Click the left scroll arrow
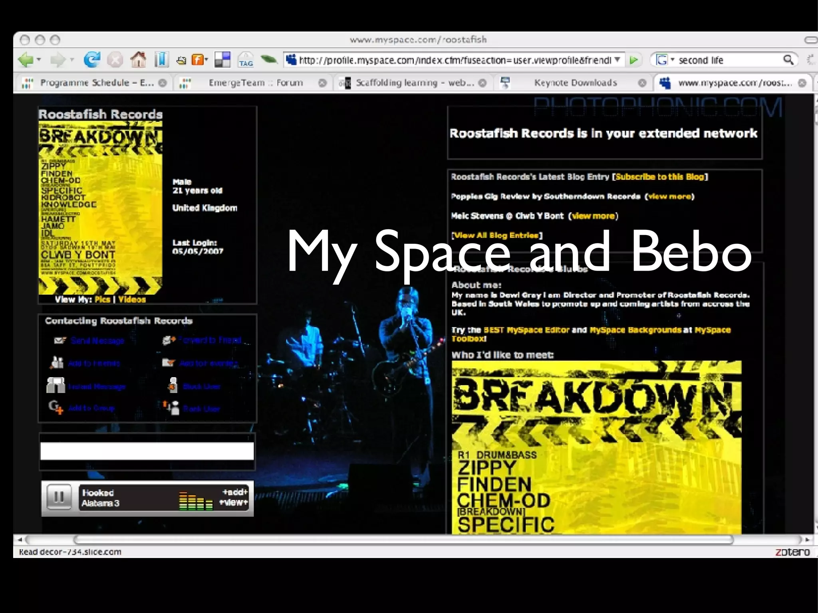Screen dimensions: 818x613 coord(20,540)
